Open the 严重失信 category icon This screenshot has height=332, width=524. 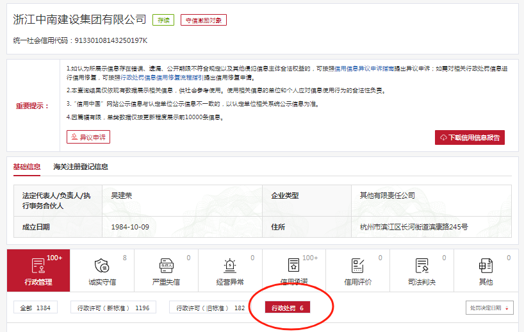[x=166, y=266]
